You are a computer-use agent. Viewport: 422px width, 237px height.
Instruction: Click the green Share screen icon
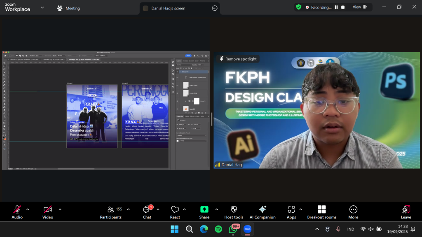click(x=204, y=209)
